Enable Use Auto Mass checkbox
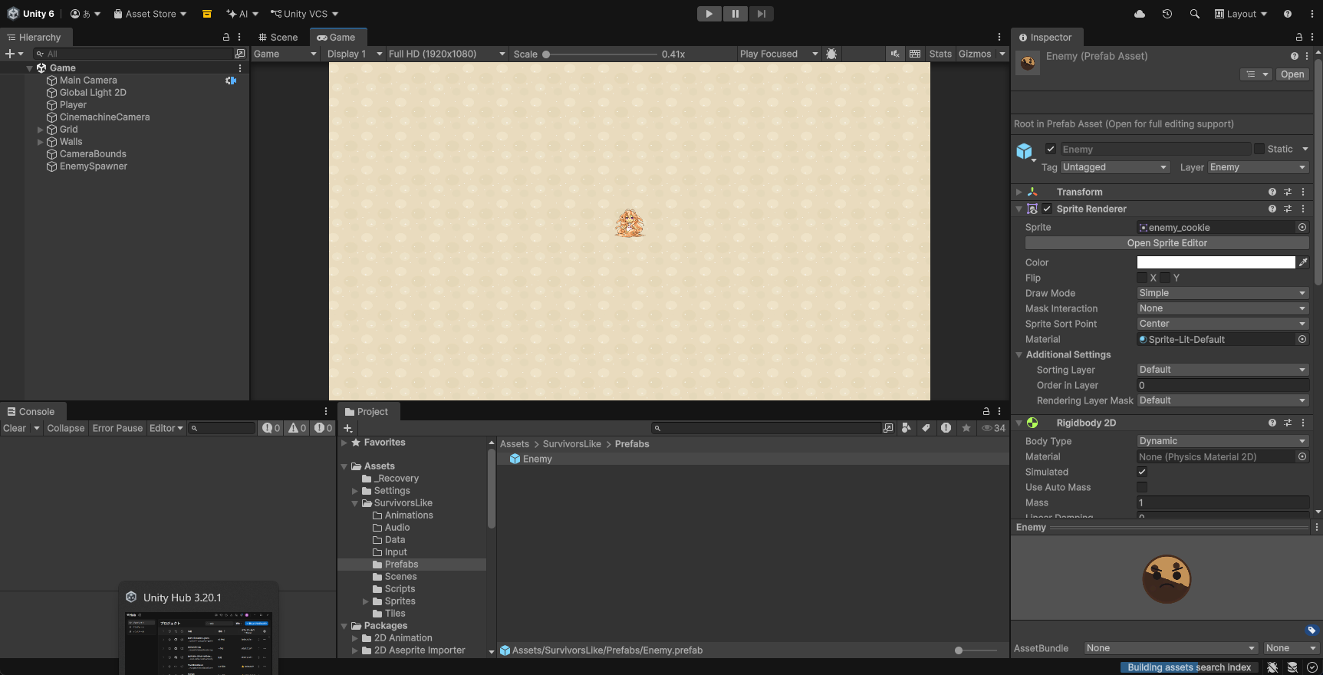1323x675 pixels. click(x=1142, y=487)
